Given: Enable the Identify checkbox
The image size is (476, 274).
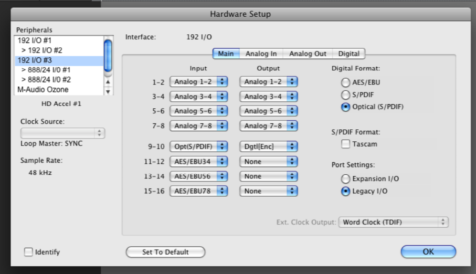Looking at the screenshot, I should point(29,252).
